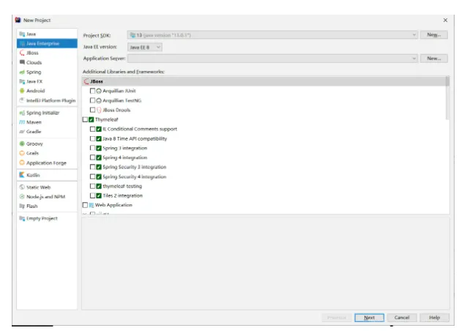This screenshot has width=467, height=336.
Task: Tick Spring Security 4 integration checkbox
Action: [93, 176]
